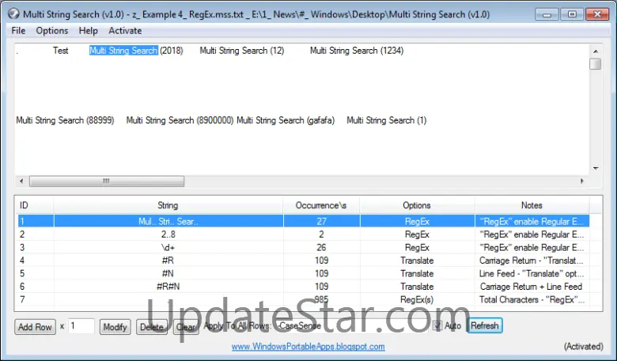Click the word 'Test' in the text area
The height and width of the screenshot is (361, 617).
[x=61, y=51]
